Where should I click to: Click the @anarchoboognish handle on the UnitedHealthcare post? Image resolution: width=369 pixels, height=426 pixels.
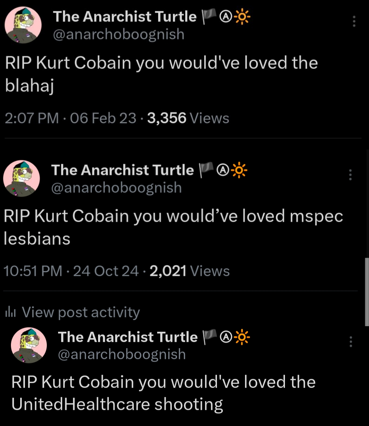click(122, 354)
